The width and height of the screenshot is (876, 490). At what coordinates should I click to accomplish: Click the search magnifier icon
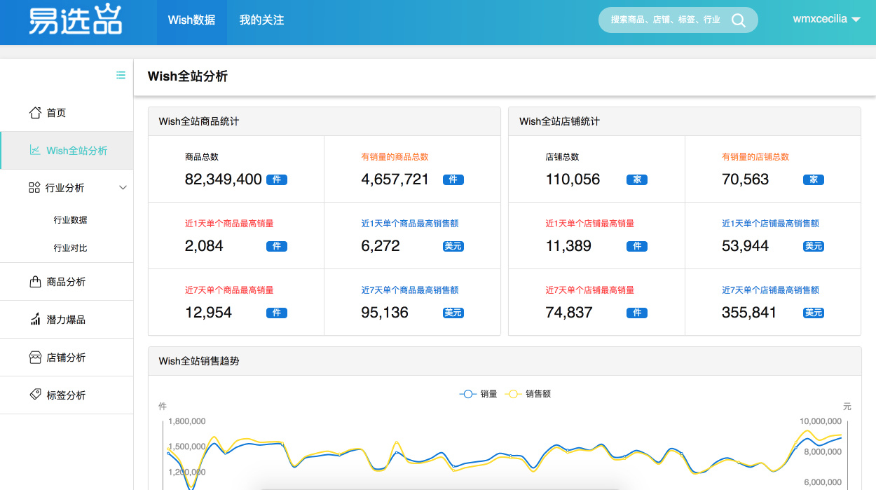(x=739, y=20)
